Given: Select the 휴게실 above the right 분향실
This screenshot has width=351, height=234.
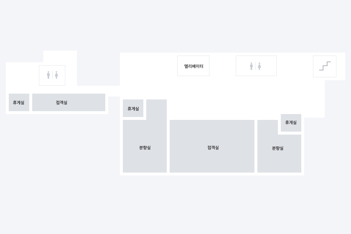Looking at the screenshot, I should click(x=291, y=123).
